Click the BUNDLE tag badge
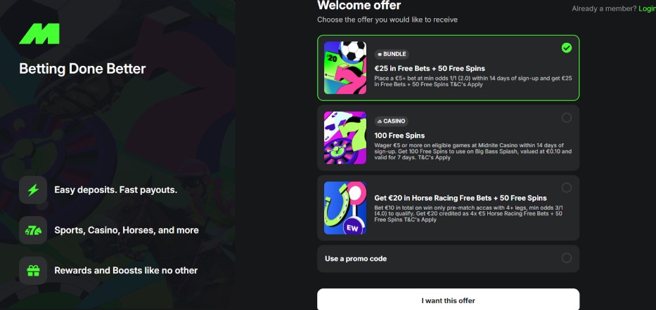The width and height of the screenshot is (656, 310). pyautogui.click(x=392, y=54)
